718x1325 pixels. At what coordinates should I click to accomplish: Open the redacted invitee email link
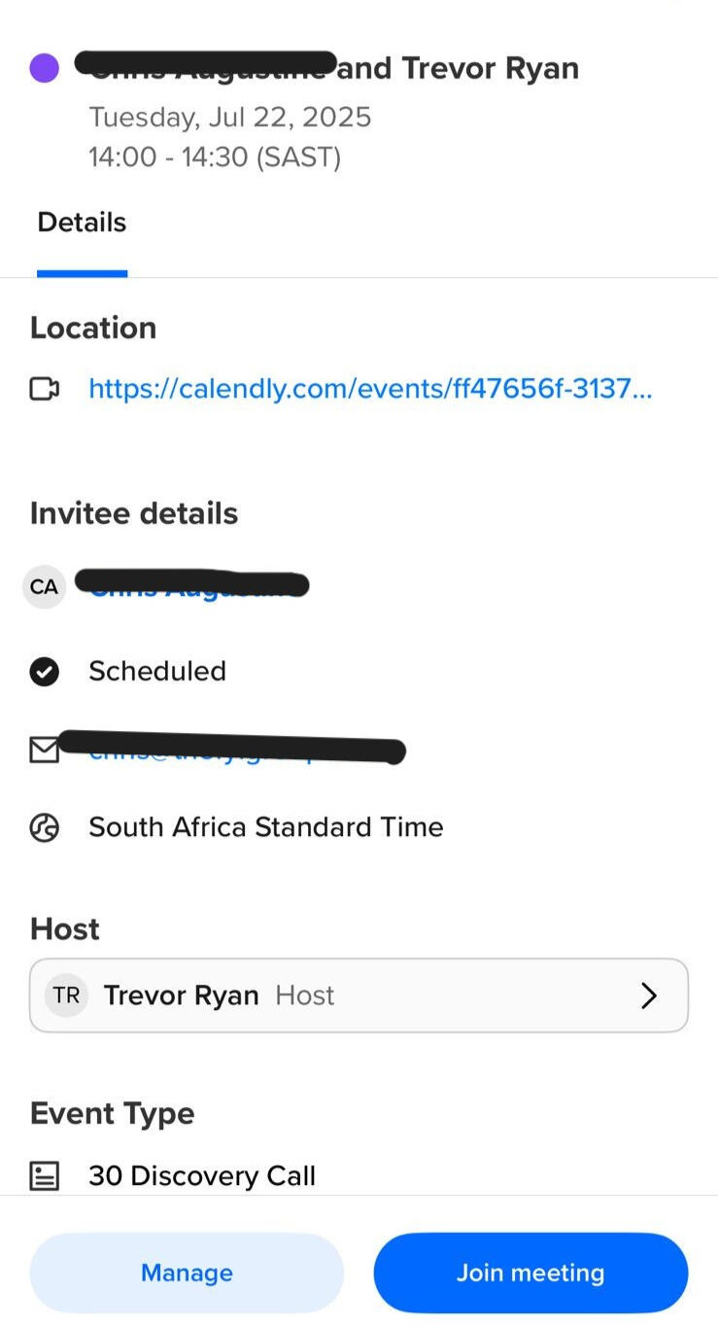(x=233, y=750)
